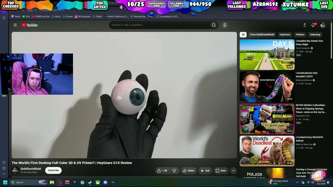
Task: Subscribe to BuildDanielBuild
Action: pyautogui.click(x=53, y=170)
